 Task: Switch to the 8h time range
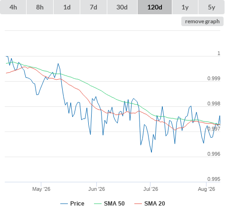click(40, 7)
